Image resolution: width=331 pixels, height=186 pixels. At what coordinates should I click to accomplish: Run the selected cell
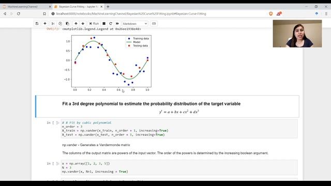click(94, 24)
